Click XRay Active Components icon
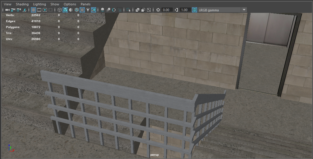Viewport: 313px width, 159px height. (143, 10)
